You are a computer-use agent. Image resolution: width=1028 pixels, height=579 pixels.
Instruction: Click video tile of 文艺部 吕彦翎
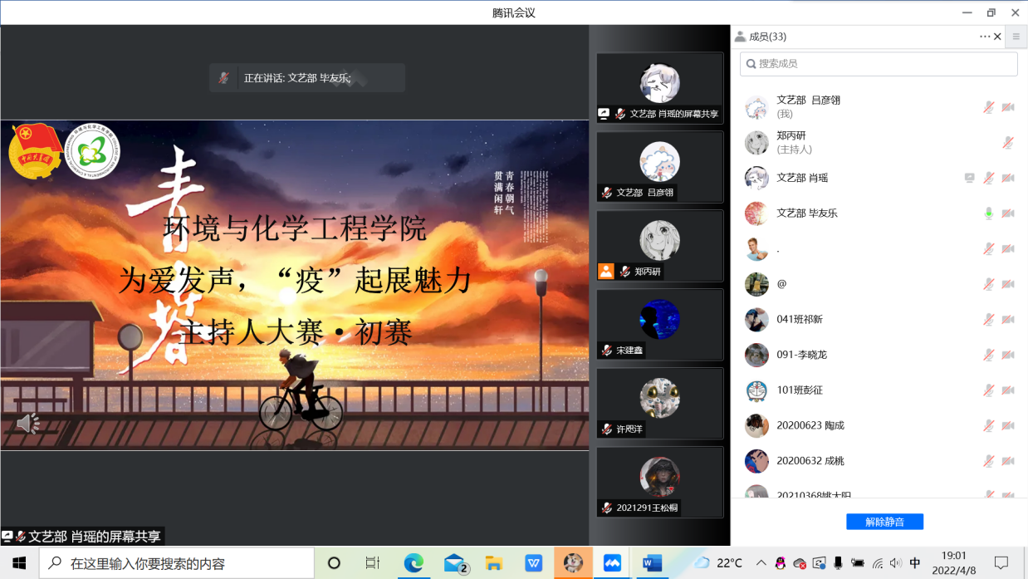click(660, 166)
